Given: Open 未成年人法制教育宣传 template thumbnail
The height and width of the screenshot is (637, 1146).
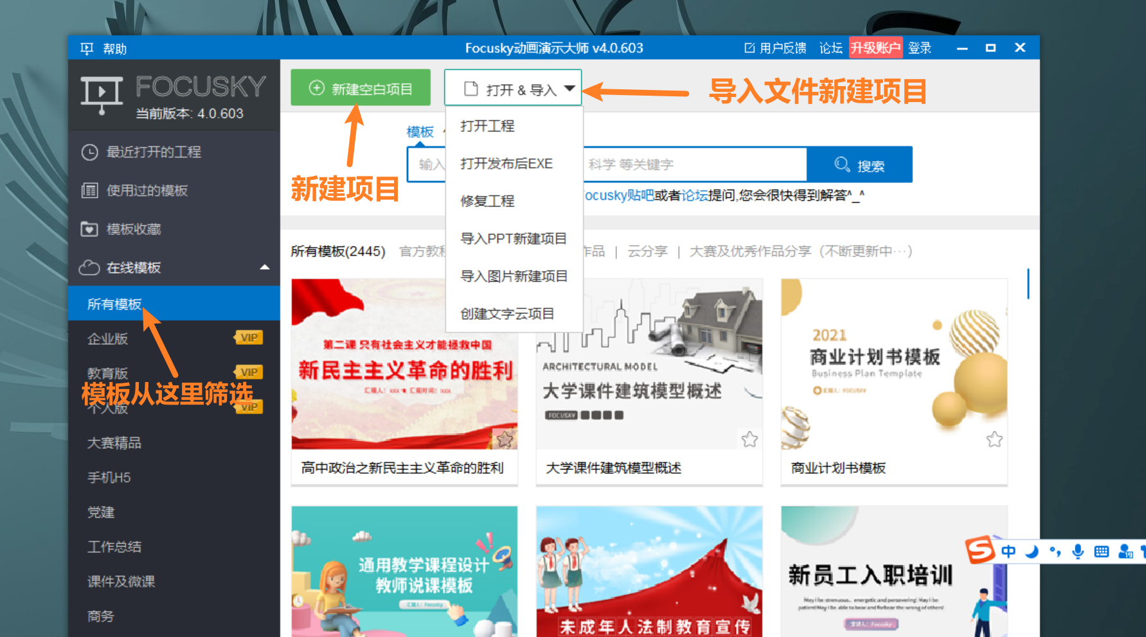Looking at the screenshot, I should pyautogui.click(x=649, y=571).
